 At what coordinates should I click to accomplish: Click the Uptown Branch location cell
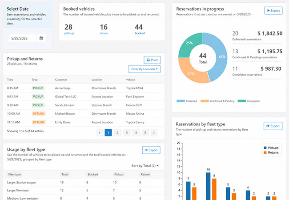pyautogui.click(x=102, y=105)
